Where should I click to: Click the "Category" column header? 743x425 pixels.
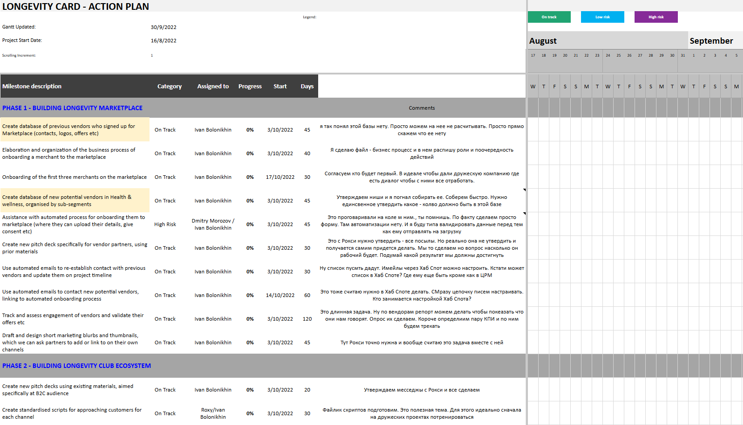[x=169, y=86]
